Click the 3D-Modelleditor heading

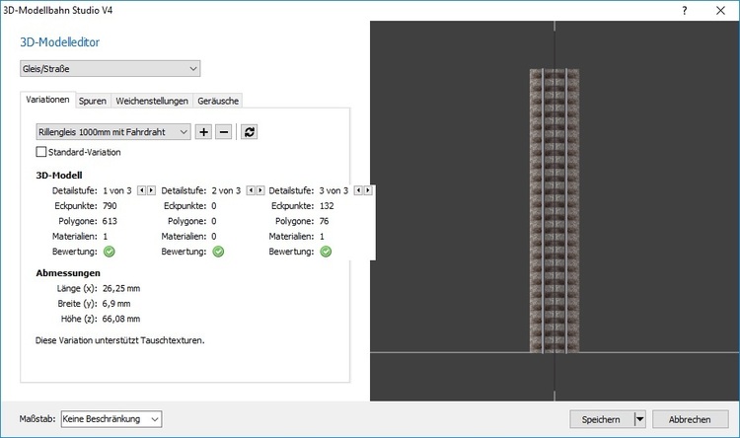(60, 42)
